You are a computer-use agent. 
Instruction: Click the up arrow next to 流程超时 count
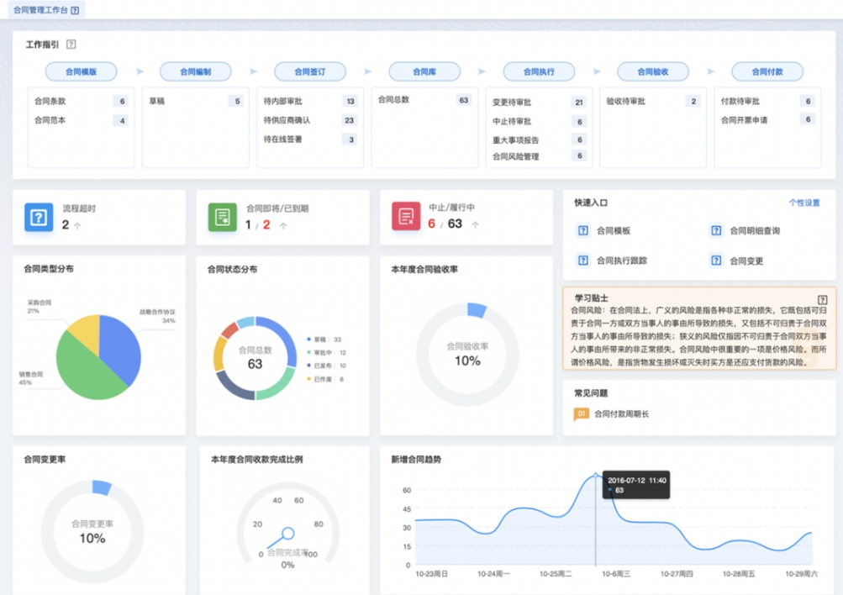pos(77,226)
